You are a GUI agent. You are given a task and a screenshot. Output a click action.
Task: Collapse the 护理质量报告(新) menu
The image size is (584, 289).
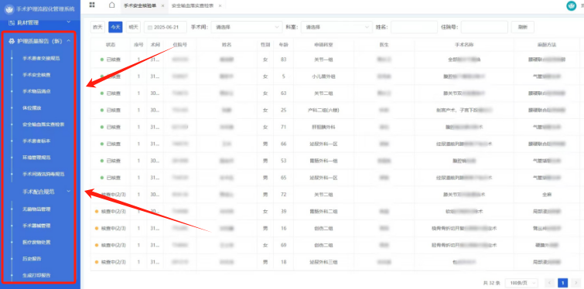(x=69, y=41)
